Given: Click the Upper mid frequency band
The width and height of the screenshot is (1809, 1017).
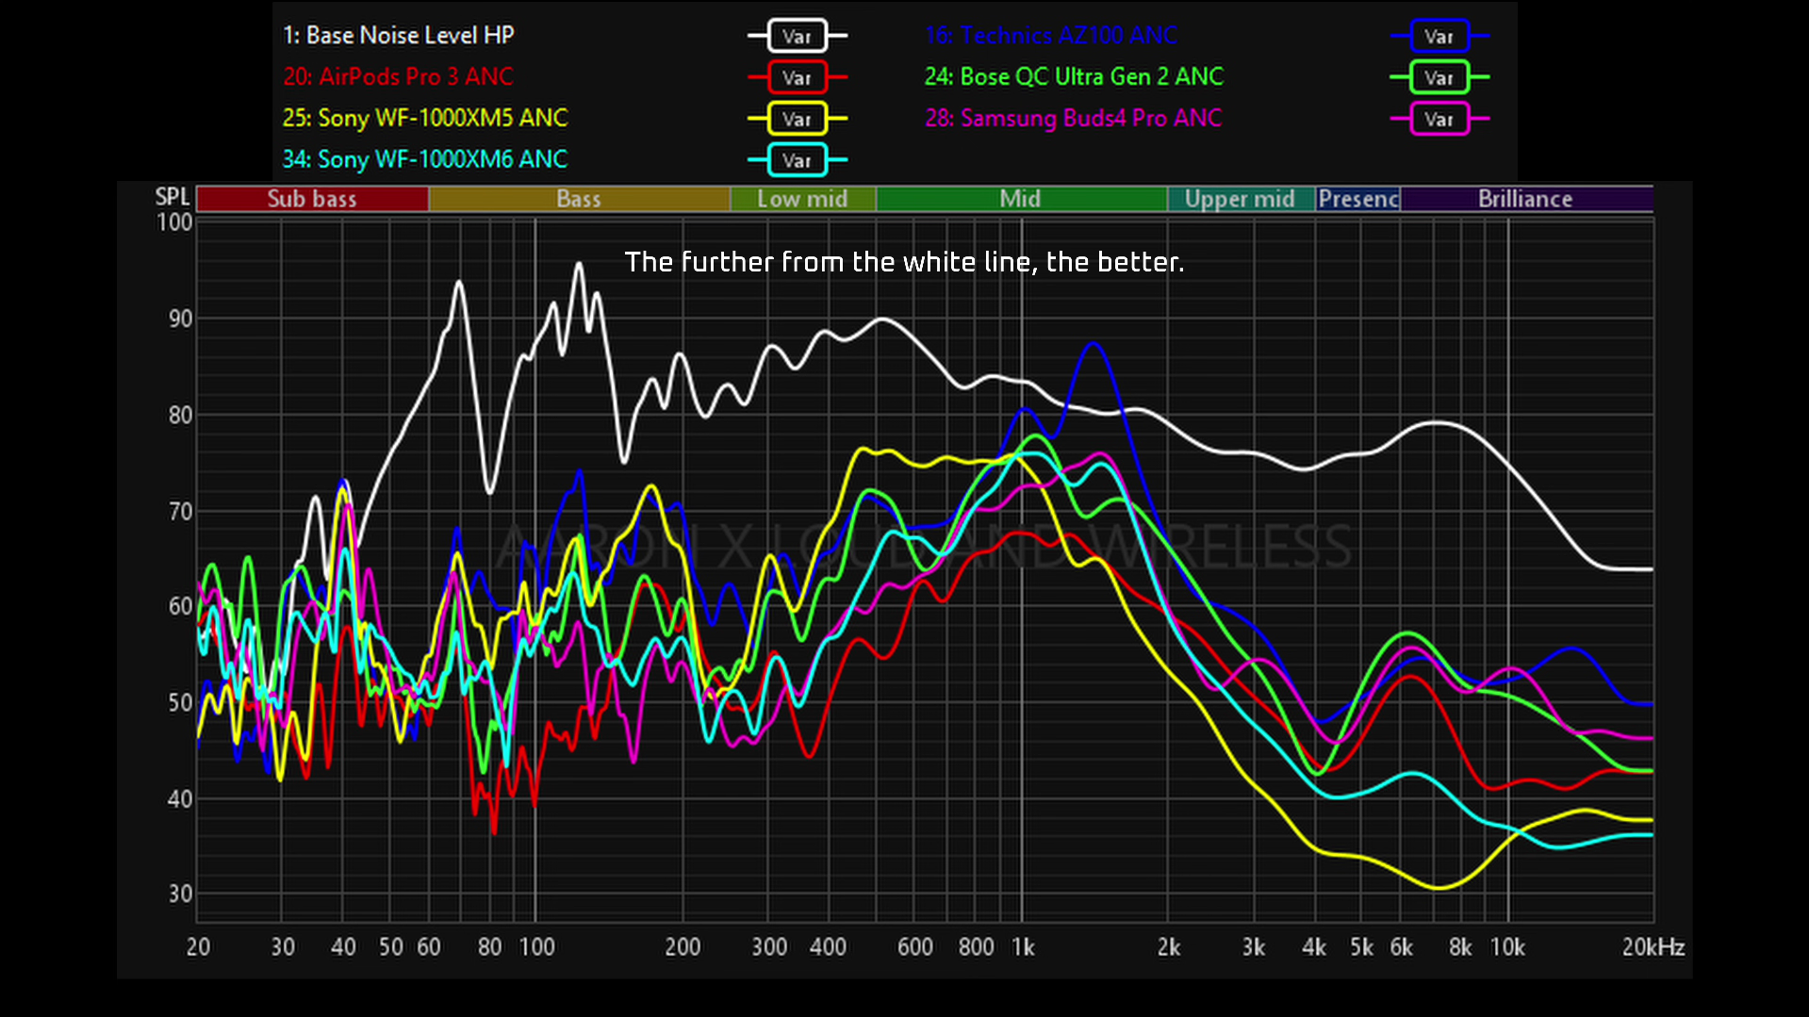Looking at the screenshot, I should 1241,199.
